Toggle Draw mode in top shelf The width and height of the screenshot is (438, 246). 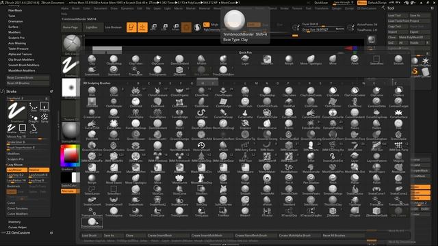tap(142, 27)
